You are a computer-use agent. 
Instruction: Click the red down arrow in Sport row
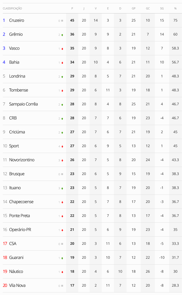pos(62,146)
